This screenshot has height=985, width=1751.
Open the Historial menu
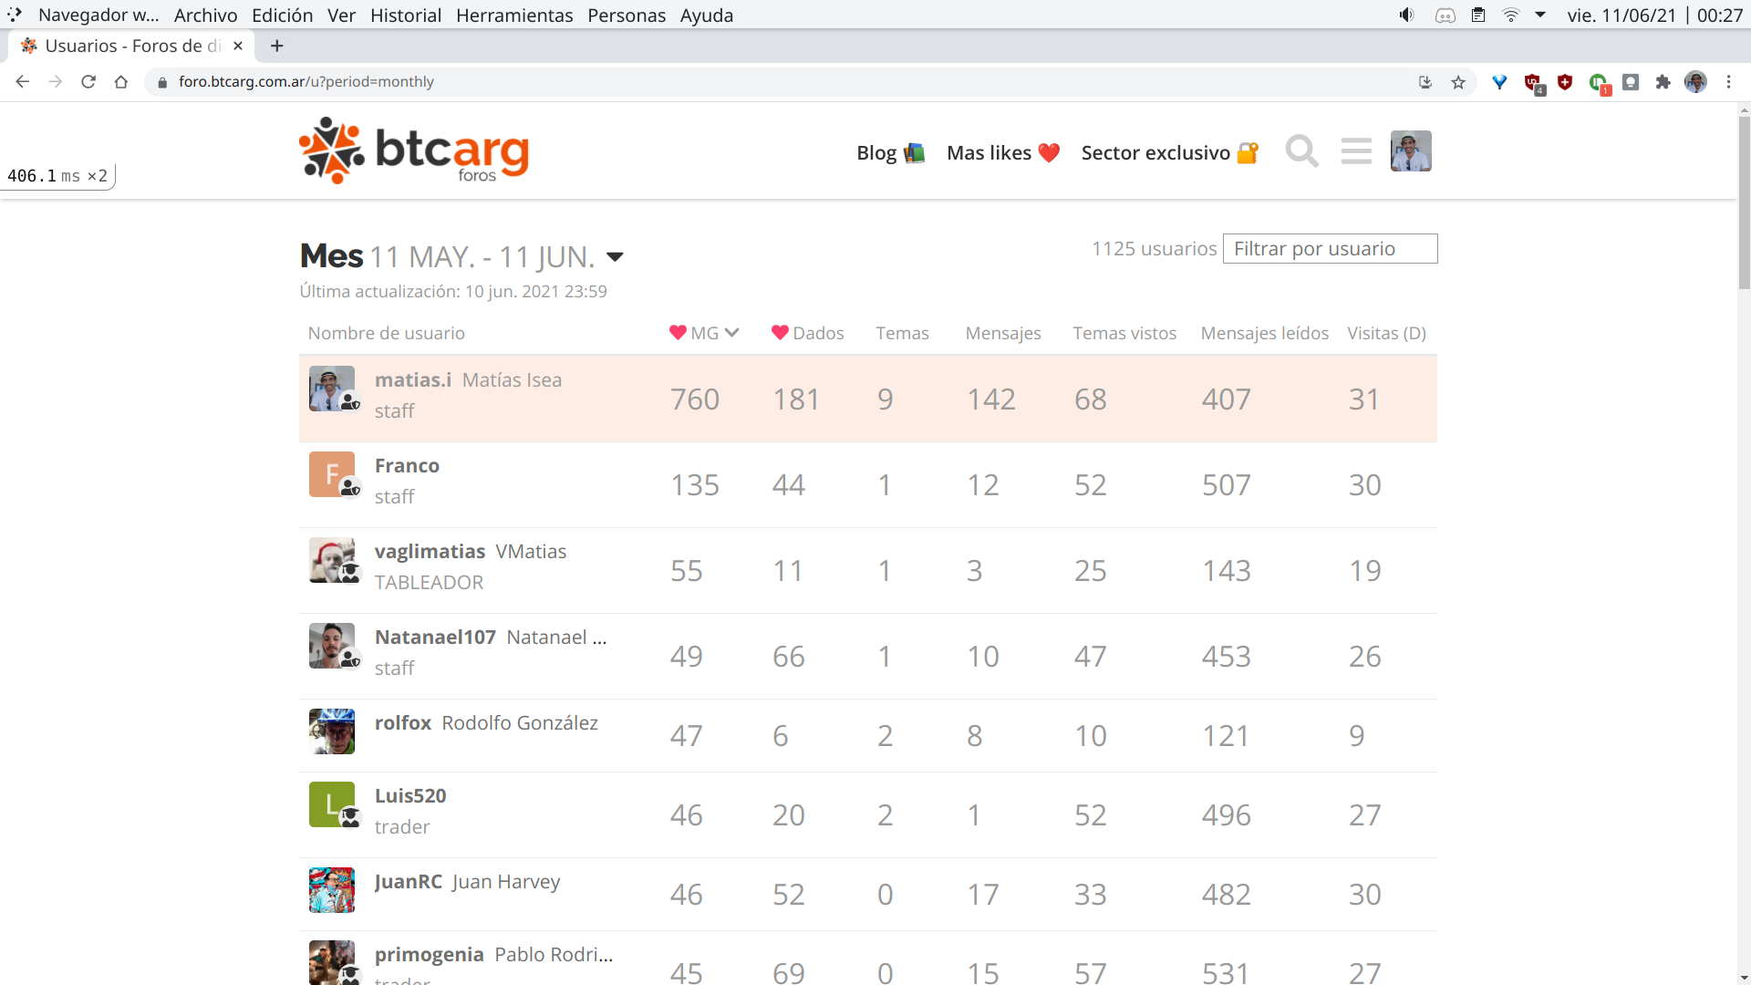pyautogui.click(x=405, y=16)
